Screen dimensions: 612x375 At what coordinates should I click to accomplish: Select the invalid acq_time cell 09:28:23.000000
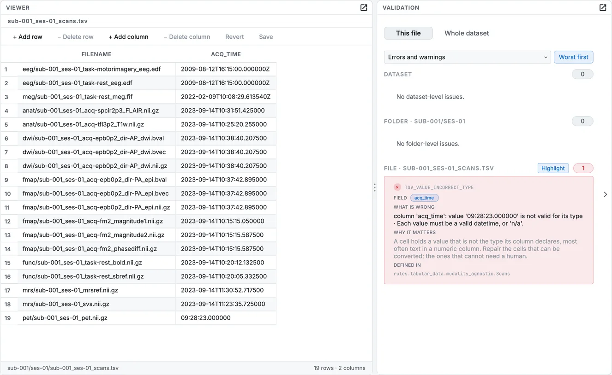coord(226,318)
